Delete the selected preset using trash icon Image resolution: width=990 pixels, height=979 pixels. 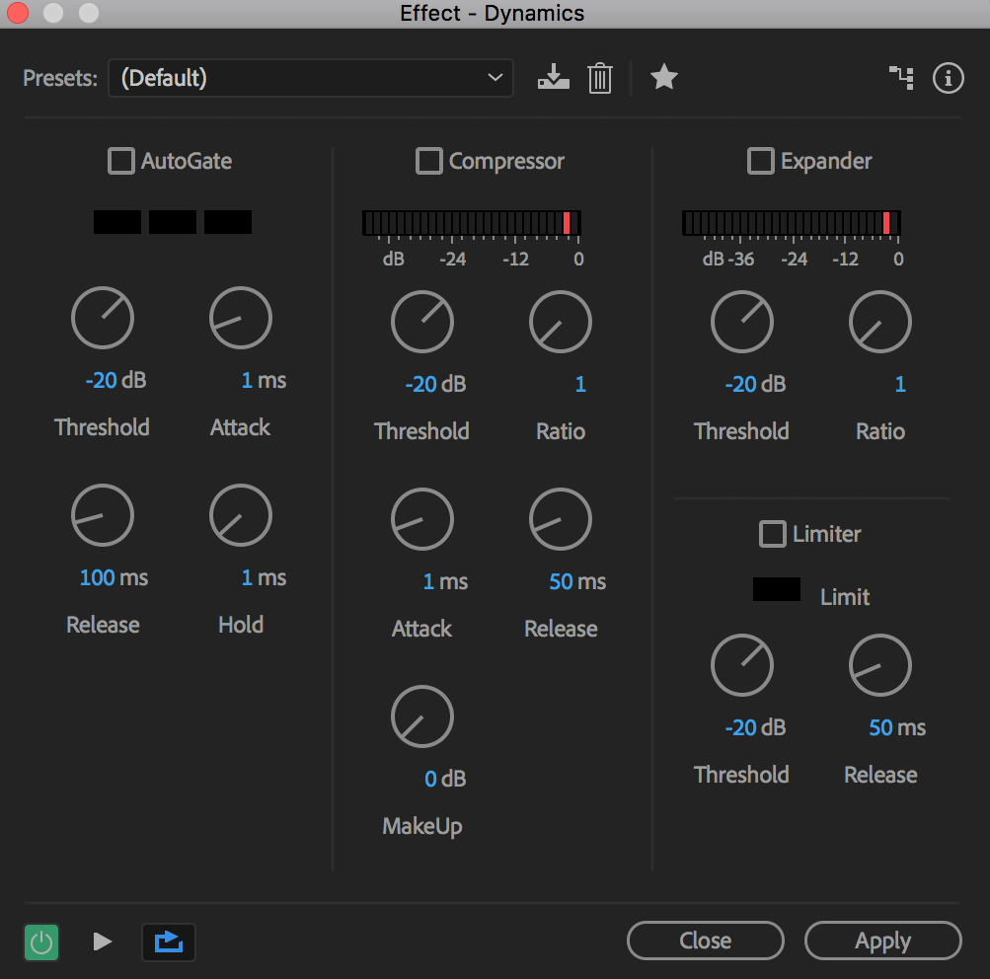[600, 77]
